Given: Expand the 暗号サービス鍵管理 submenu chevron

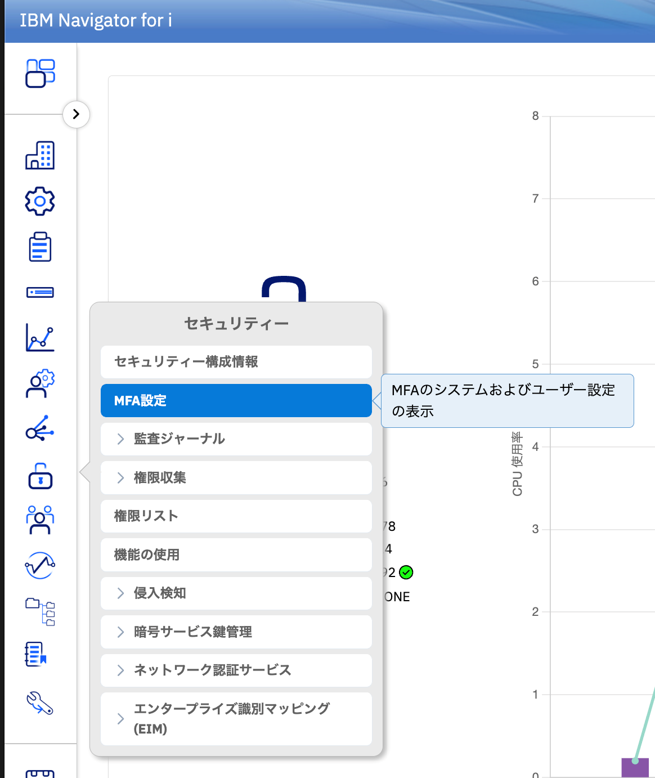Looking at the screenshot, I should click(120, 632).
